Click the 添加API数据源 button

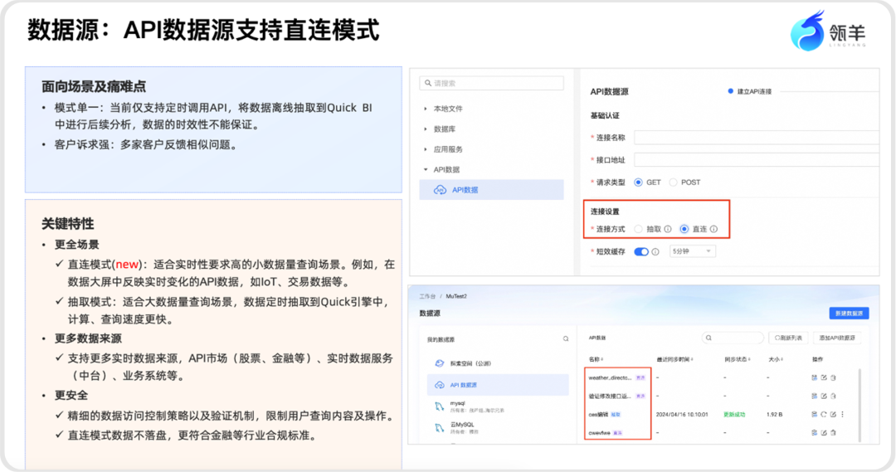click(837, 338)
